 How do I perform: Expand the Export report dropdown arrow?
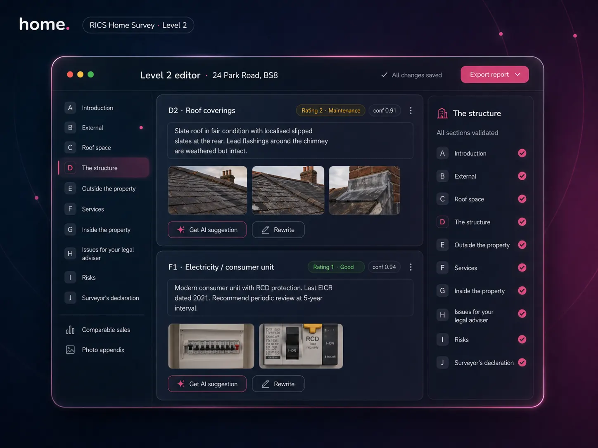(x=517, y=75)
